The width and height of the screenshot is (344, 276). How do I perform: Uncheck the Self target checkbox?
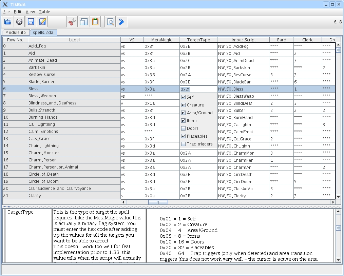[x=184, y=97]
